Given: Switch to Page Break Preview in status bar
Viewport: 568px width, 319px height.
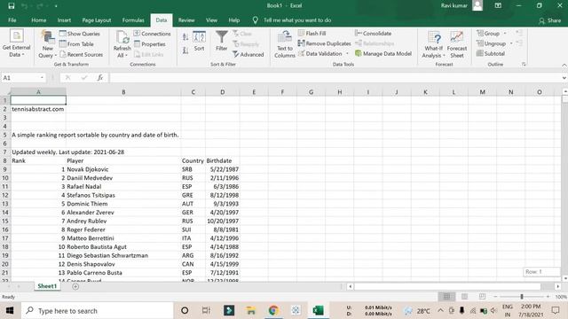Looking at the screenshot, I should click(x=482, y=297).
